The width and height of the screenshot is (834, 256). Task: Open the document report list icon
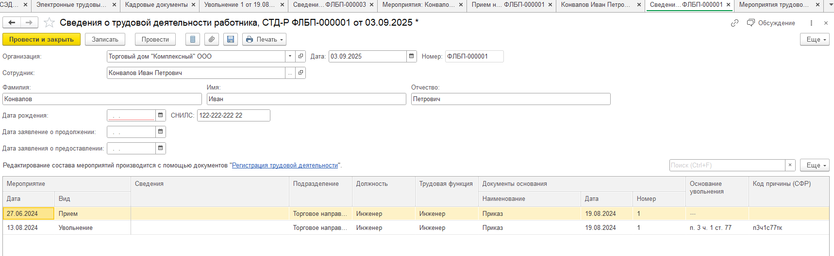tap(193, 40)
